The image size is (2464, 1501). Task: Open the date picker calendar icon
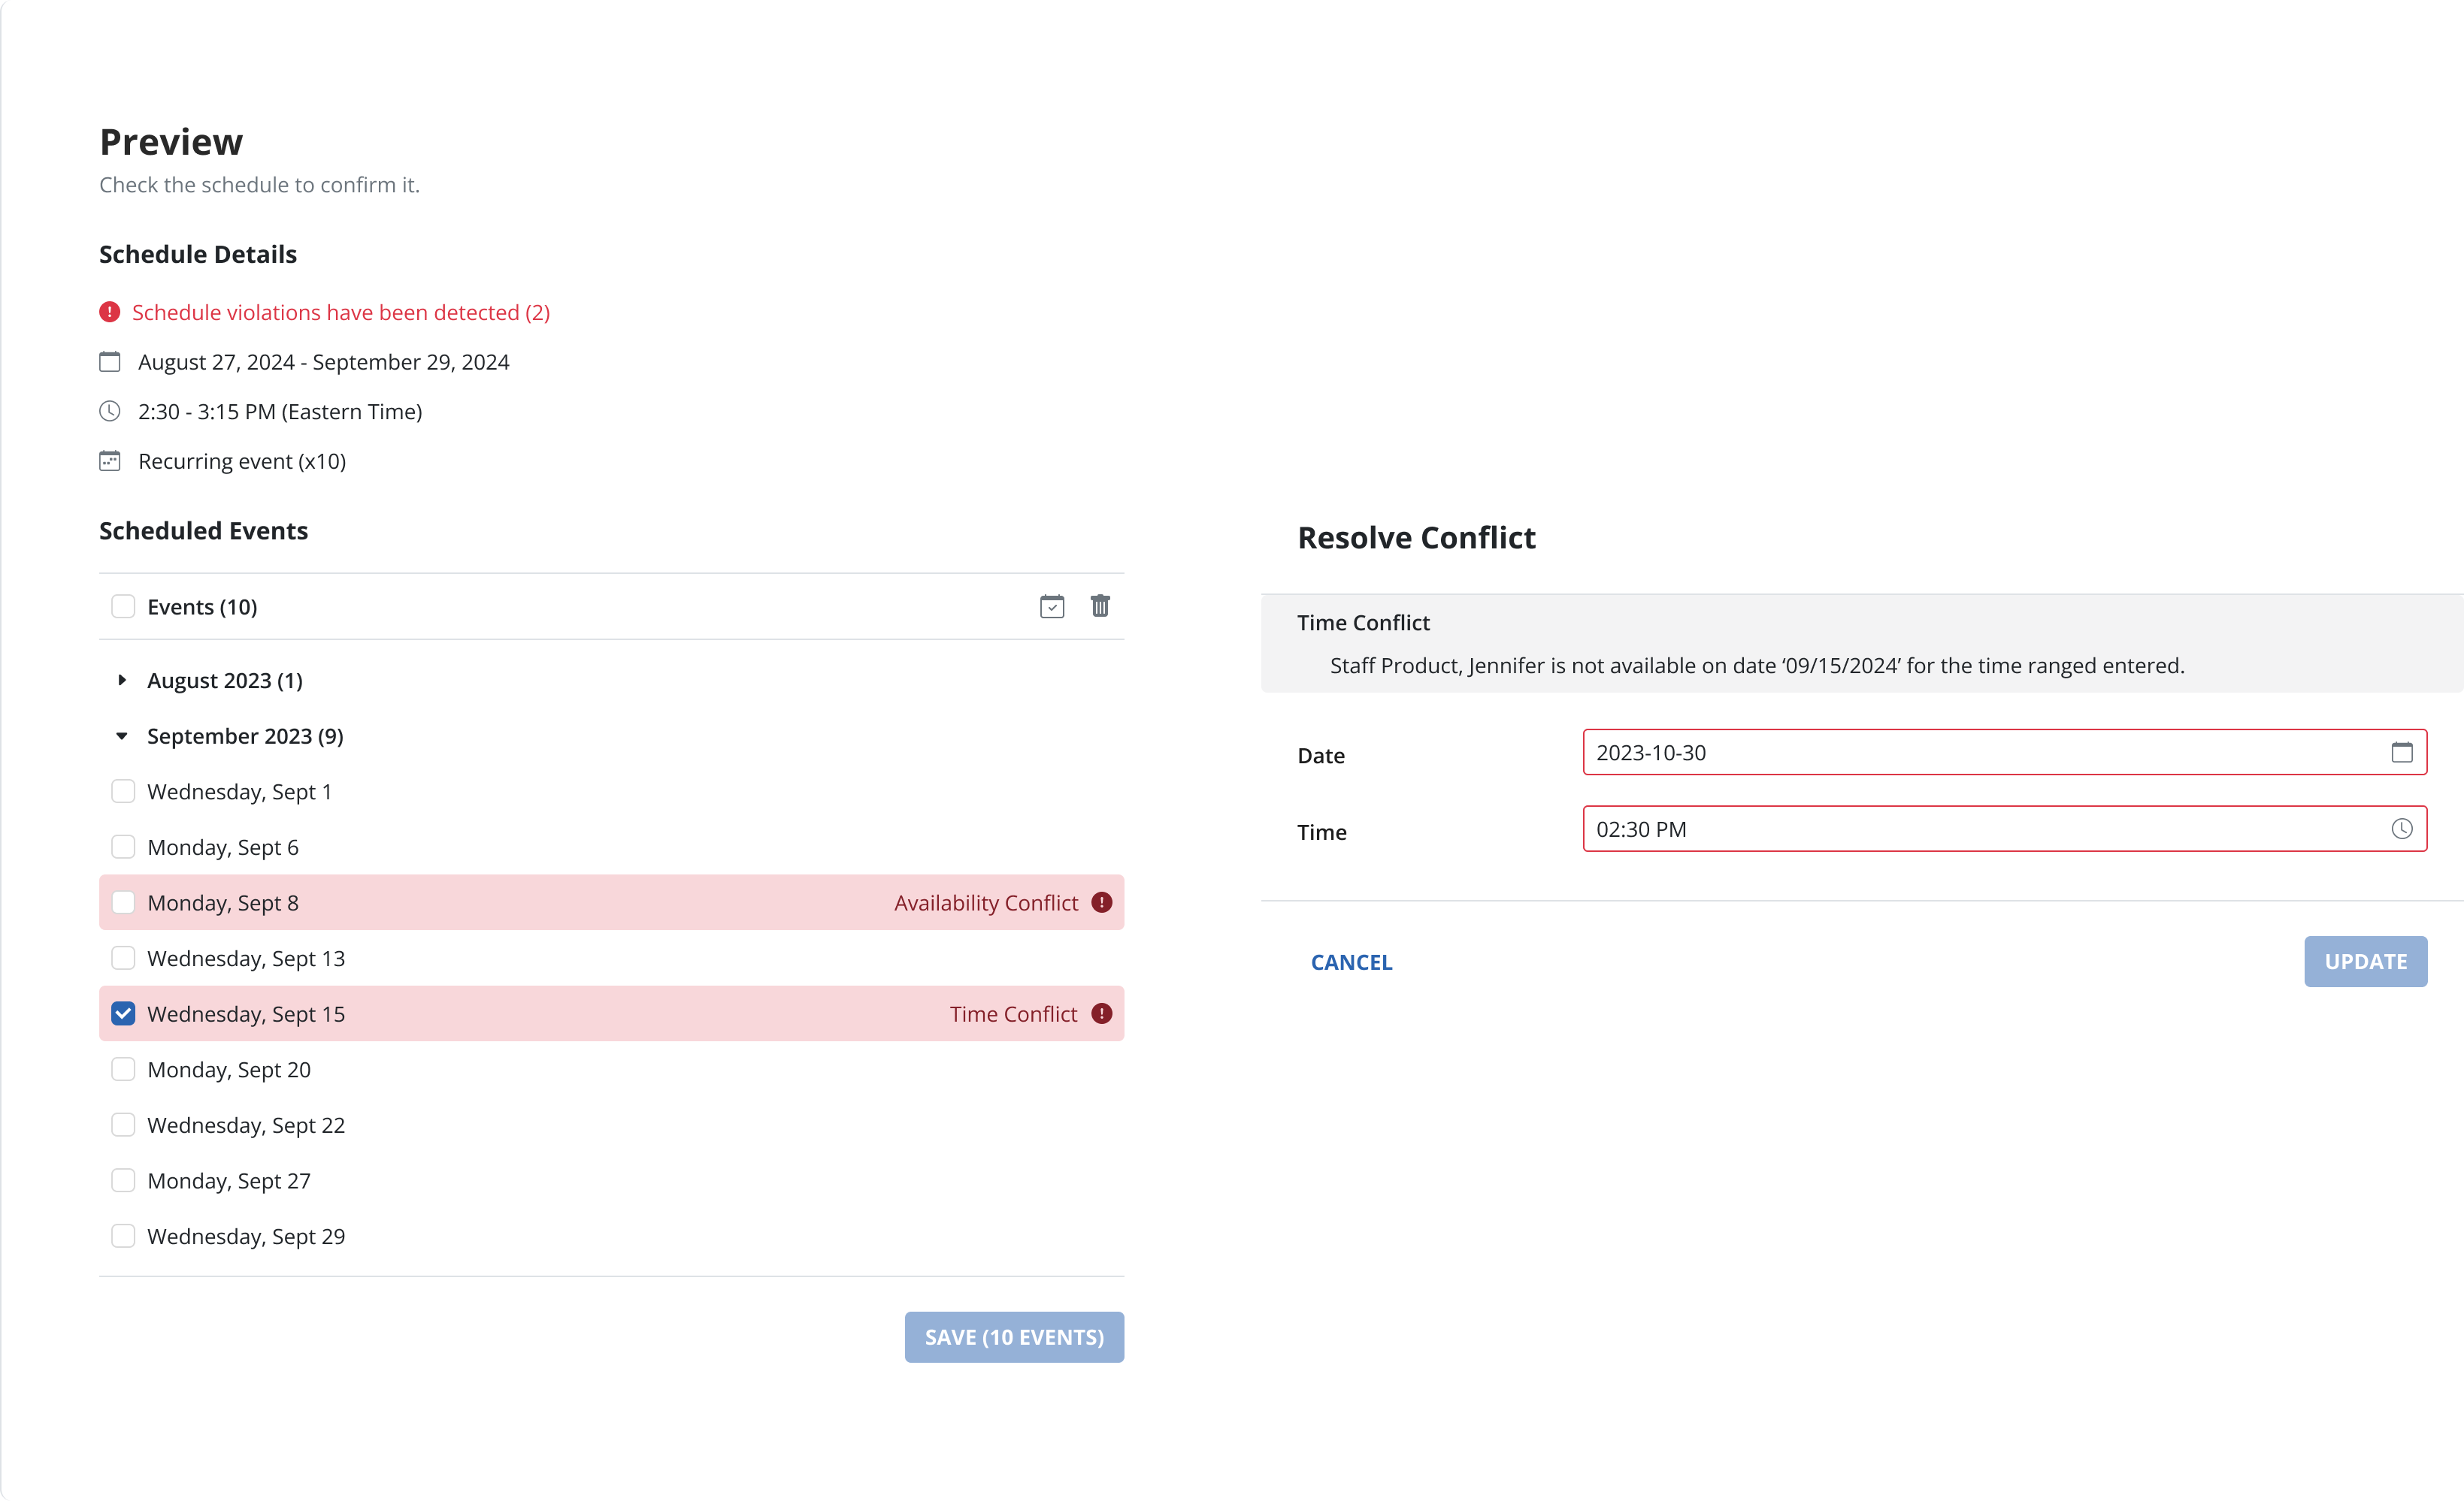click(2401, 753)
